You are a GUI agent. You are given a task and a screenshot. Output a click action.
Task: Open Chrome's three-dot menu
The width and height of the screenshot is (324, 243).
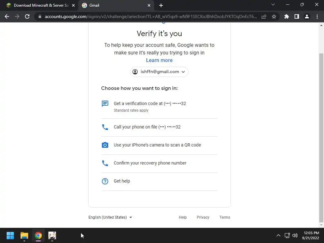pyautogui.click(x=317, y=16)
